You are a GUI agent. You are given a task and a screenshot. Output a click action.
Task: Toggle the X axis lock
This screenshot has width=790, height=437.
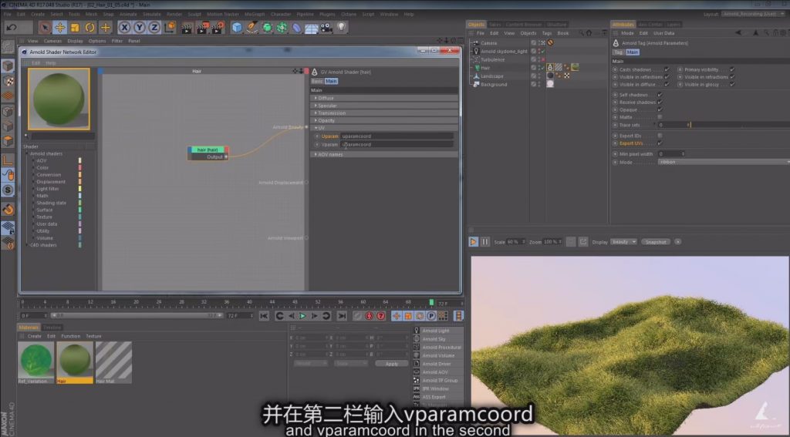click(x=124, y=28)
